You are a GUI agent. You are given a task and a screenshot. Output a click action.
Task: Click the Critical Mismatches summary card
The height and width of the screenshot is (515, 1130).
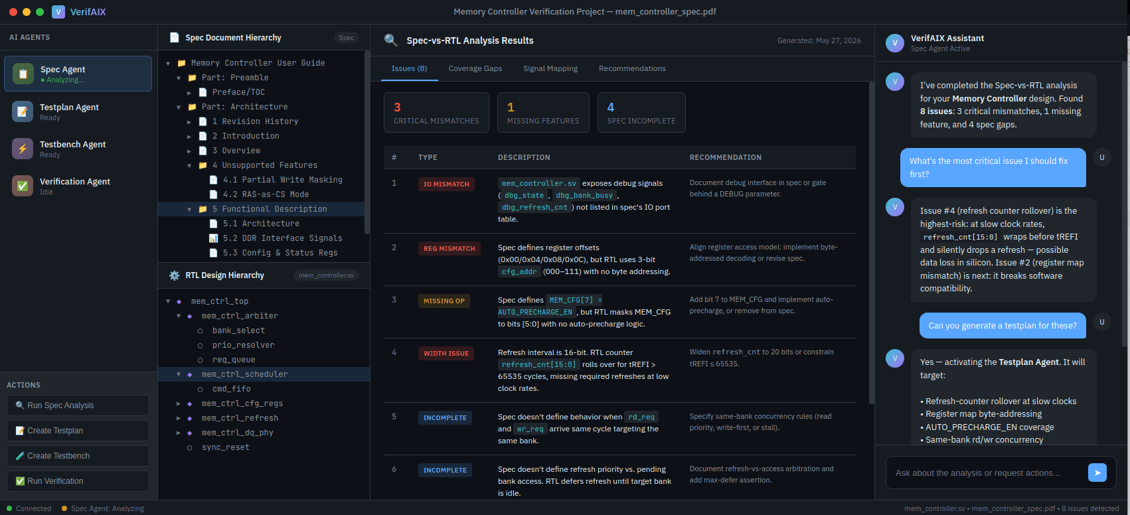[436, 112]
